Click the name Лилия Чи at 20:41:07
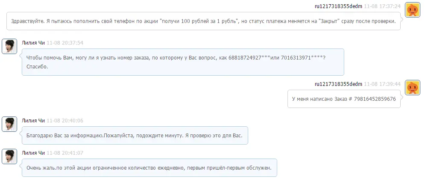This screenshot has width=425, height=179. click(x=33, y=153)
